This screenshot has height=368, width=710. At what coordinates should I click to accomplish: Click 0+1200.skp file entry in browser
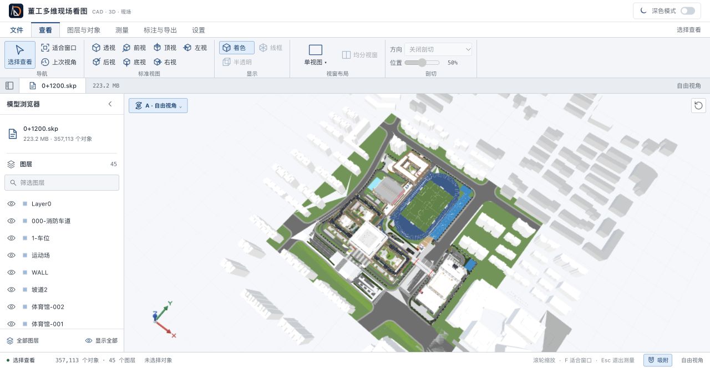point(61,134)
